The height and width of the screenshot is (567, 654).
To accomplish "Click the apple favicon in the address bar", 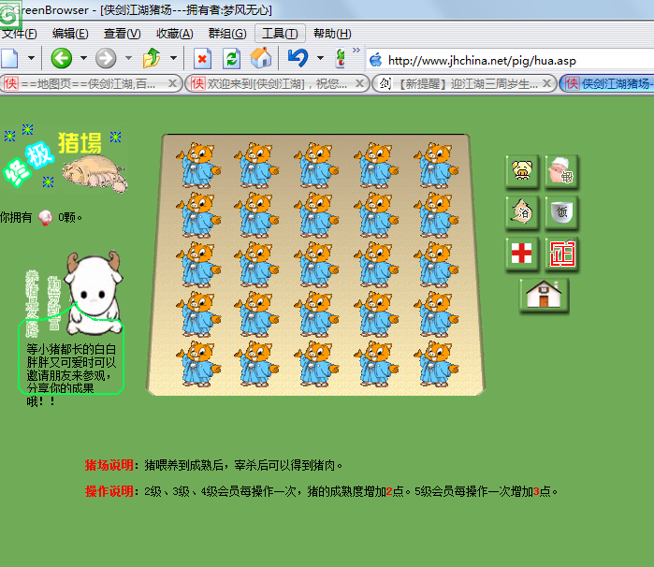I will [x=376, y=60].
